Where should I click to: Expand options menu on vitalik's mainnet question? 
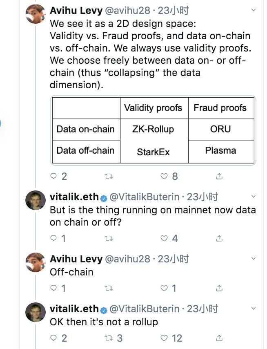click(254, 197)
